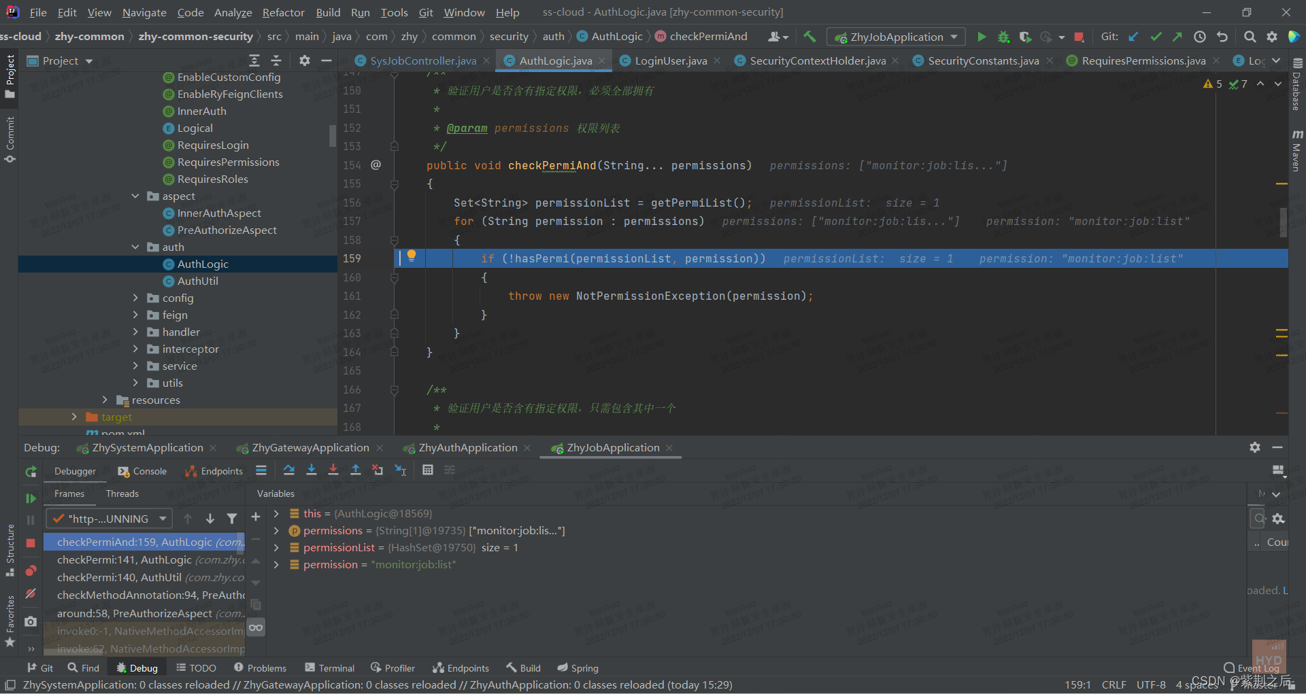Expand the interceptor folder

tap(135, 349)
